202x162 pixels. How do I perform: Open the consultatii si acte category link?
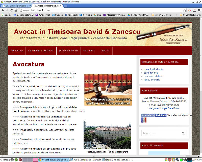click(x=154, y=69)
